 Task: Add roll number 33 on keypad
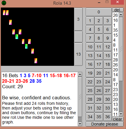(x=108, y=108)
